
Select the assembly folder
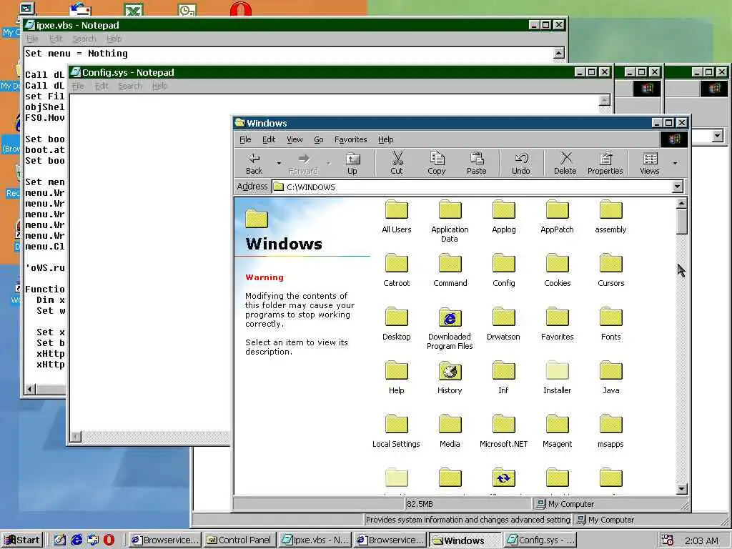point(610,217)
